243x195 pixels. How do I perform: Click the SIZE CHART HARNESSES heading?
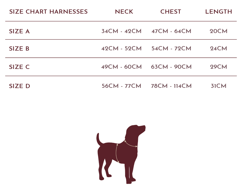(x=48, y=12)
